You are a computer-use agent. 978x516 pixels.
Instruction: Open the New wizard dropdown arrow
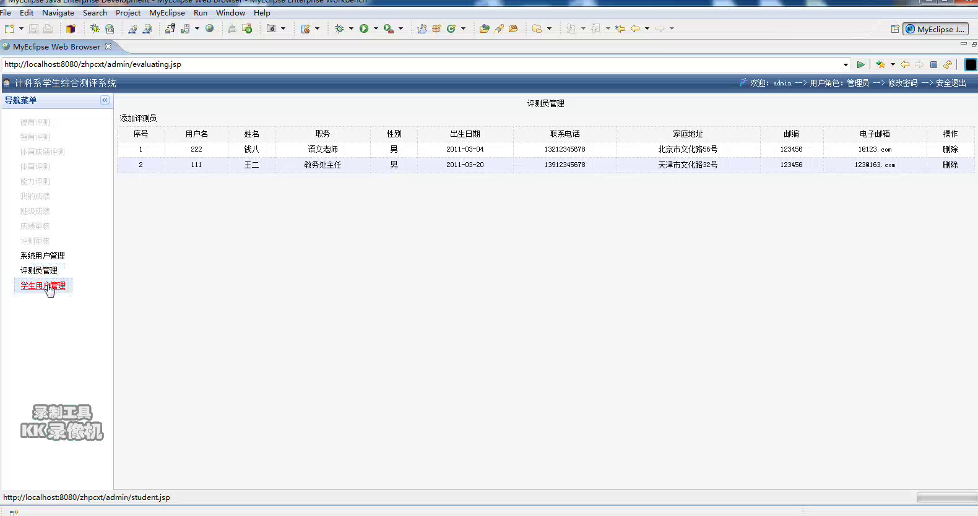[21, 28]
